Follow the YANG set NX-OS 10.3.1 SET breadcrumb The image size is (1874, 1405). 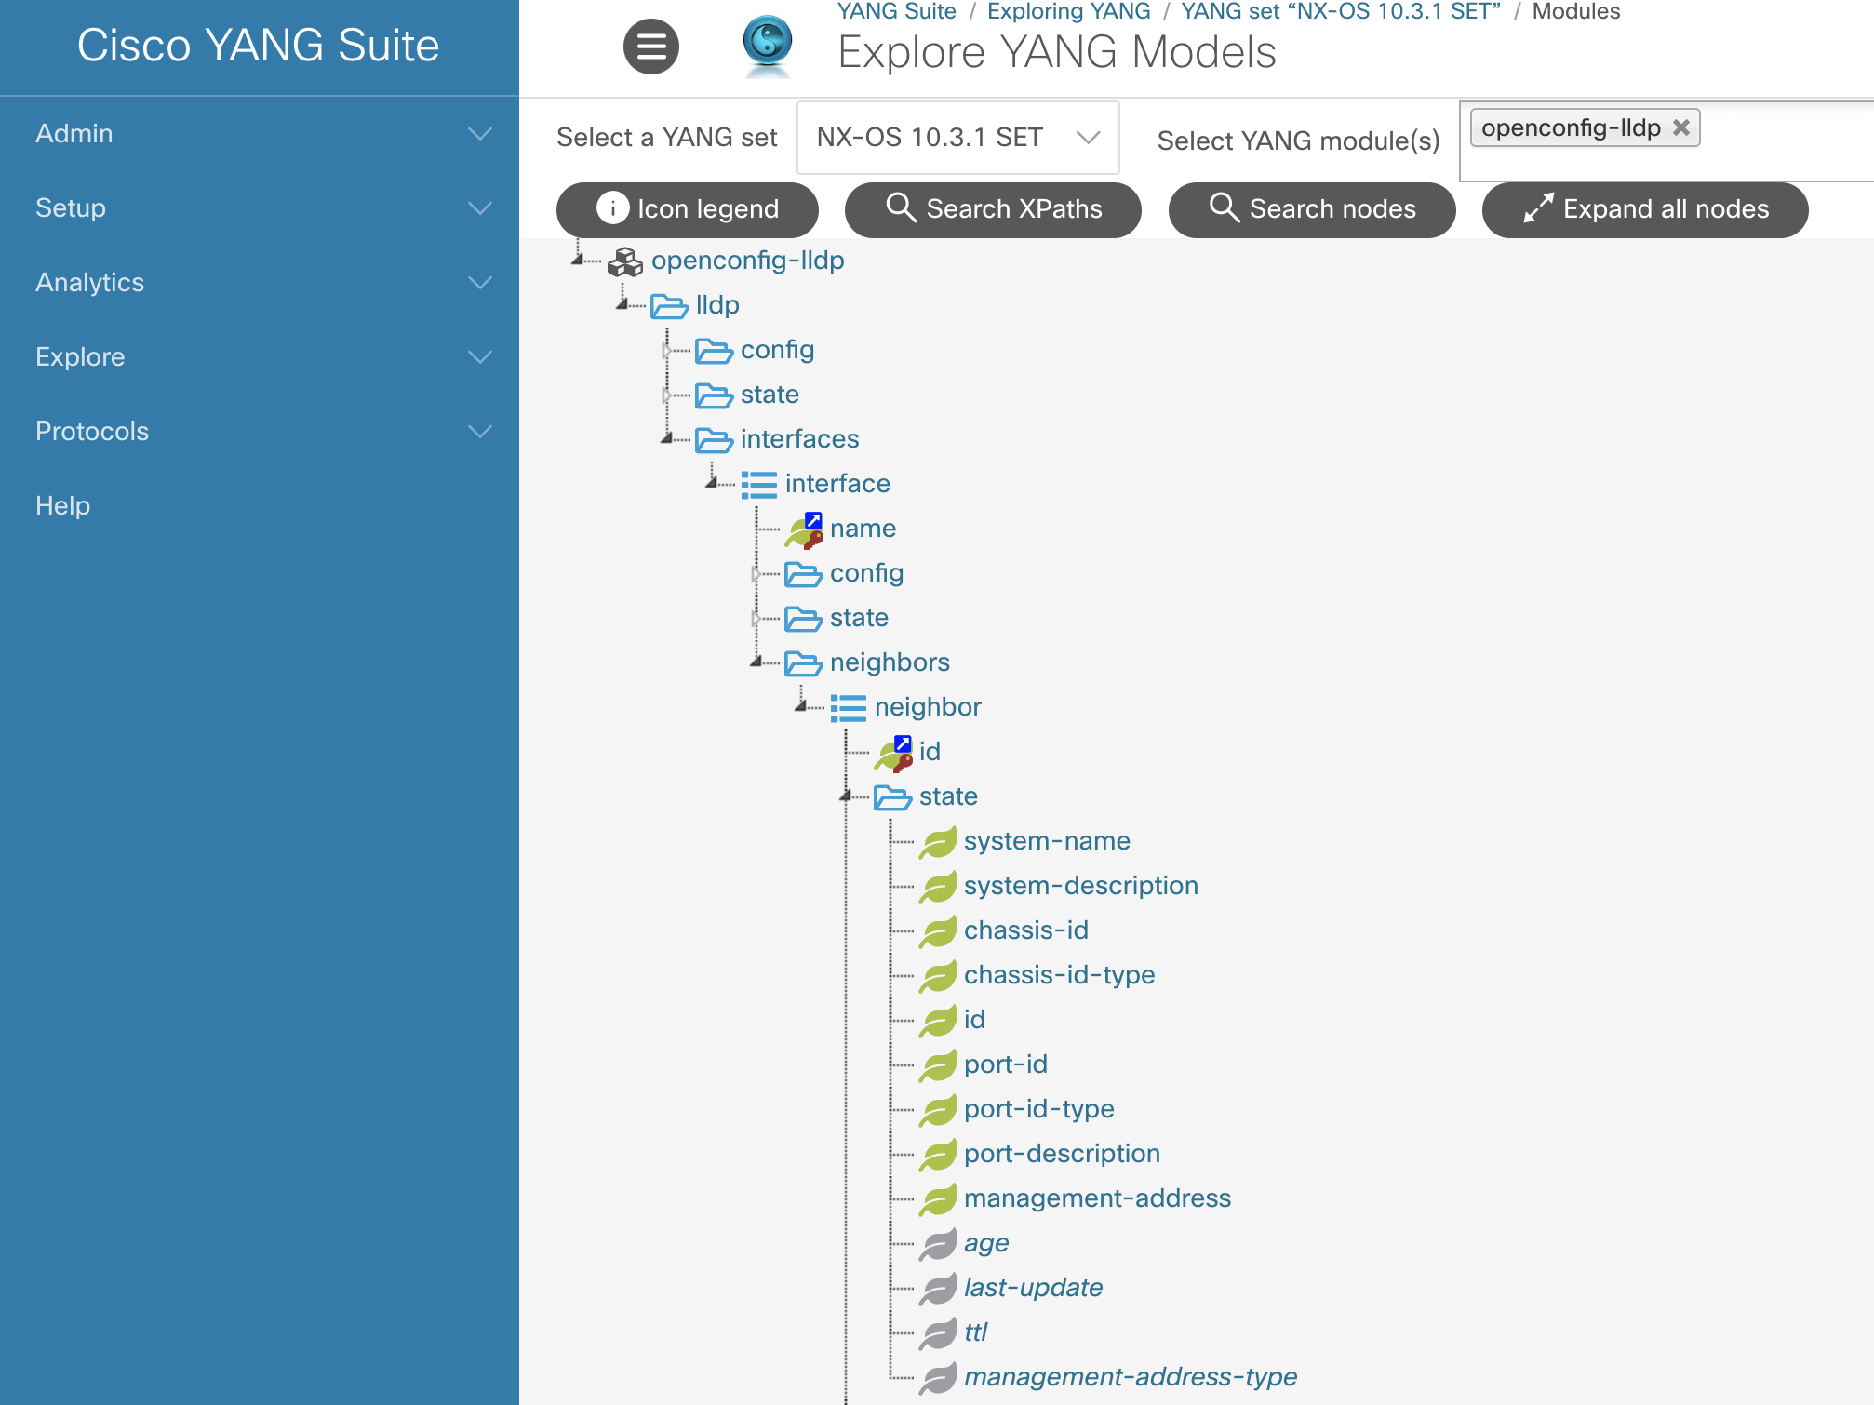pos(1341,11)
